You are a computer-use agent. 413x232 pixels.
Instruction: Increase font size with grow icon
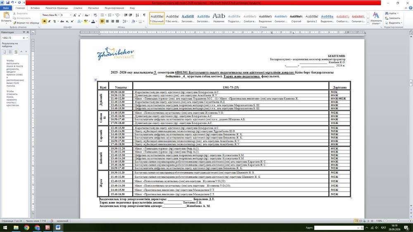[x=75, y=15]
